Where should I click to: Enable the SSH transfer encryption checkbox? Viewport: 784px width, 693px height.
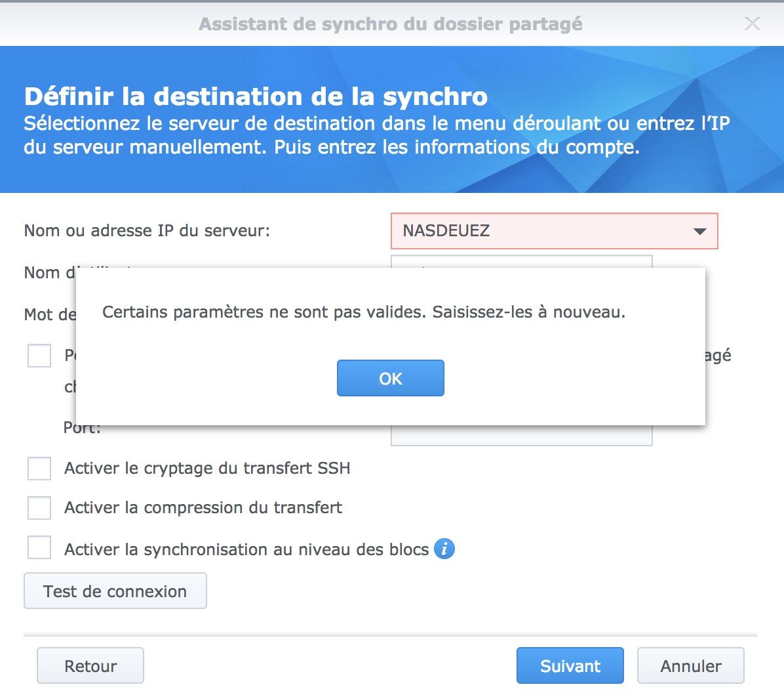[39, 469]
